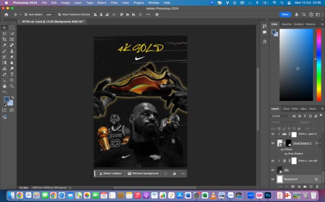
Task: Select the Lasso tool
Action: pos(4,33)
